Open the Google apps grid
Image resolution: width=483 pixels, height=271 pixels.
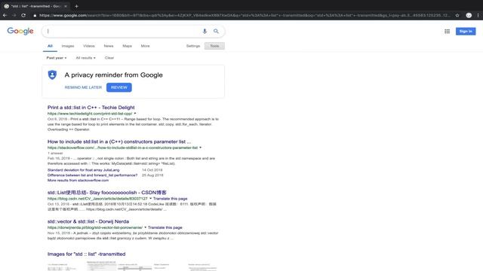(447, 32)
